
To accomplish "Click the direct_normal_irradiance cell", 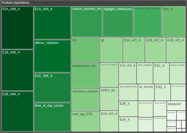I will (x=109, y=75).
